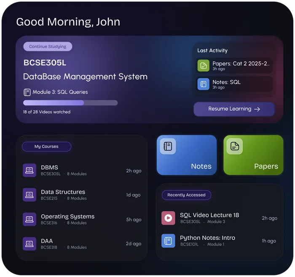The height and width of the screenshot is (277, 295).
Task: Click the Good Morning, John greeting
Action: tap(68, 22)
